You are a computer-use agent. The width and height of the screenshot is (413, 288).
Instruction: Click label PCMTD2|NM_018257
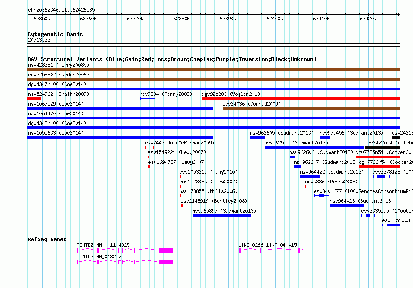(99, 257)
